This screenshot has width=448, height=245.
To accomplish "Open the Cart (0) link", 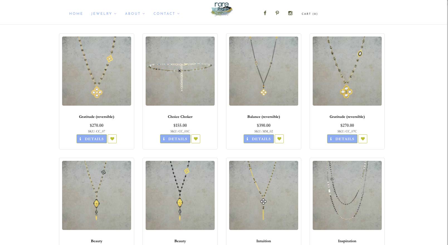I will coord(310,14).
